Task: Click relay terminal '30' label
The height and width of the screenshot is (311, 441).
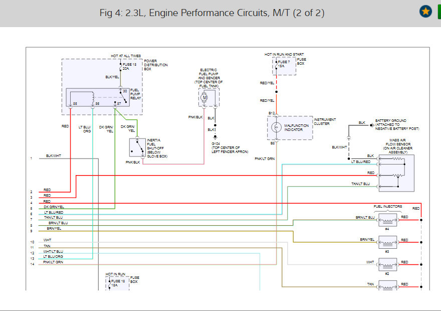Action: point(125,91)
